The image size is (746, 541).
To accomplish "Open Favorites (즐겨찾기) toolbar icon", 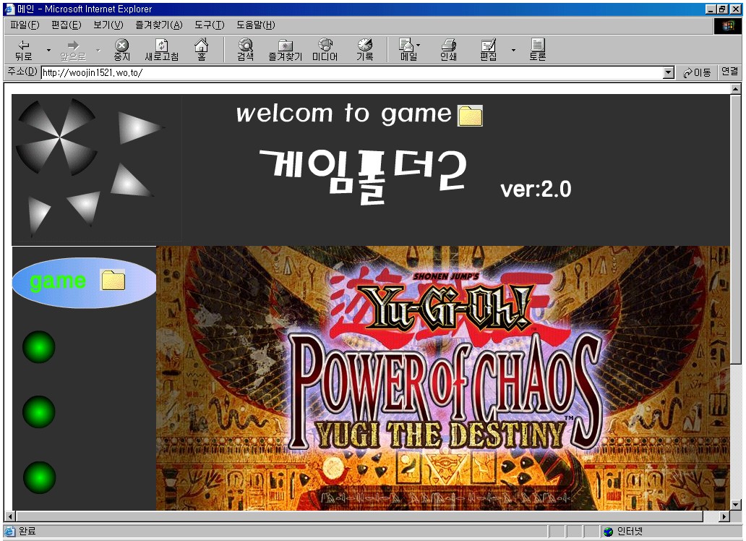I will (x=285, y=49).
